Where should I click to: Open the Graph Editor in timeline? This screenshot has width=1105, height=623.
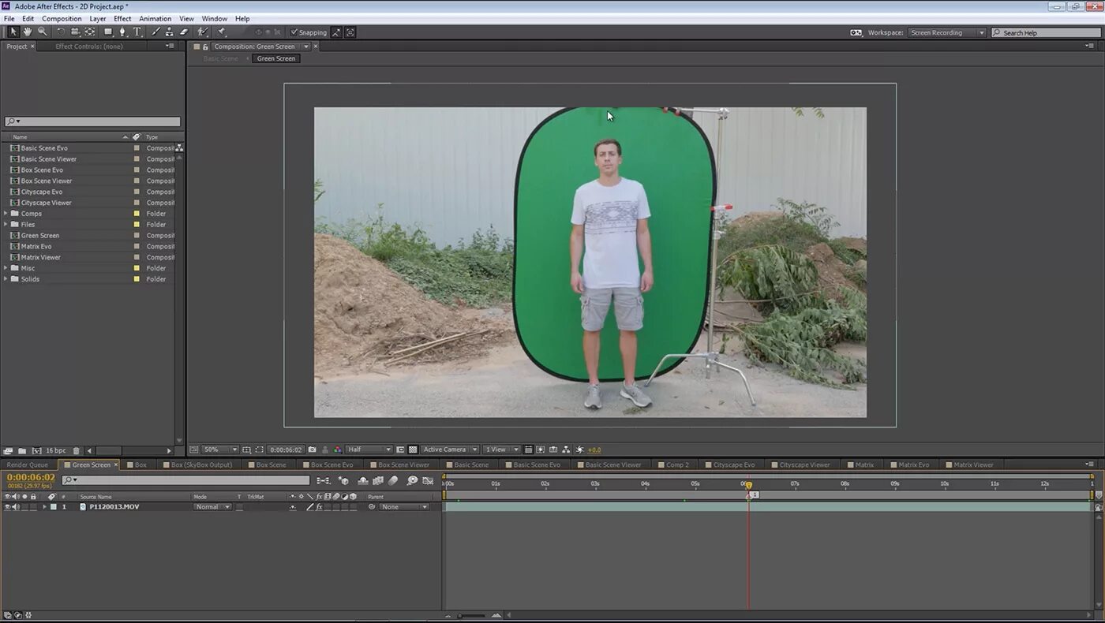428,480
